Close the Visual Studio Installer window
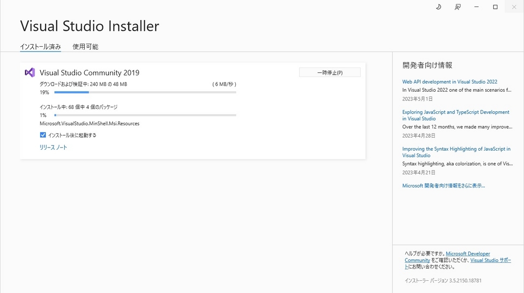The width and height of the screenshot is (524, 293). click(x=514, y=7)
